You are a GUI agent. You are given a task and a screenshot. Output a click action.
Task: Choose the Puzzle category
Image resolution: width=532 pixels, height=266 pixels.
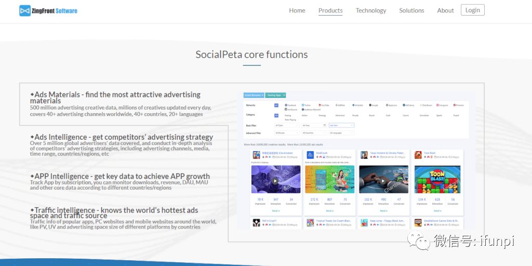[x=456, y=115]
